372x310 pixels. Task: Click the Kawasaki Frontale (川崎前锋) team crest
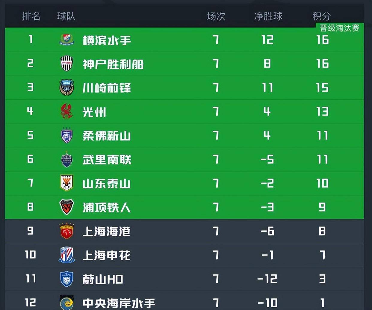click(66, 87)
